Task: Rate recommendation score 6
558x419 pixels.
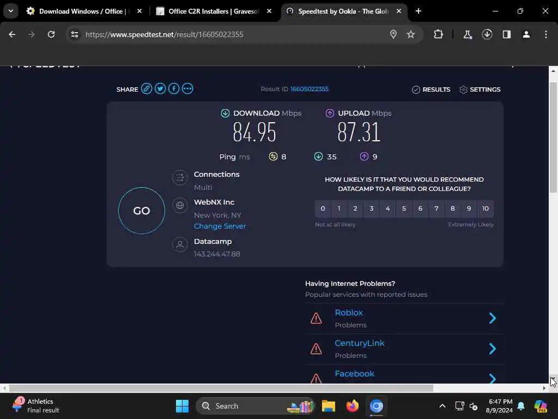Action: click(420, 209)
